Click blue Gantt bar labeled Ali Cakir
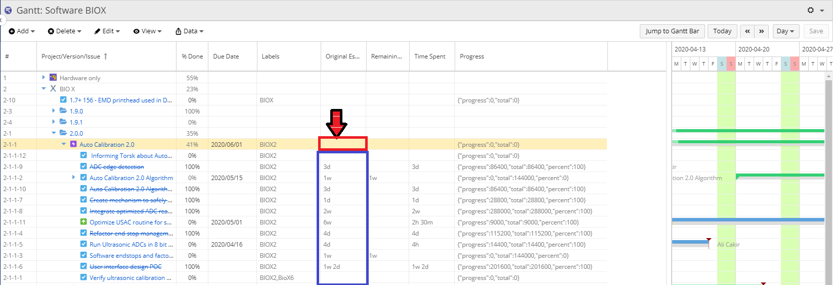833x285 pixels. pyautogui.click(x=690, y=242)
